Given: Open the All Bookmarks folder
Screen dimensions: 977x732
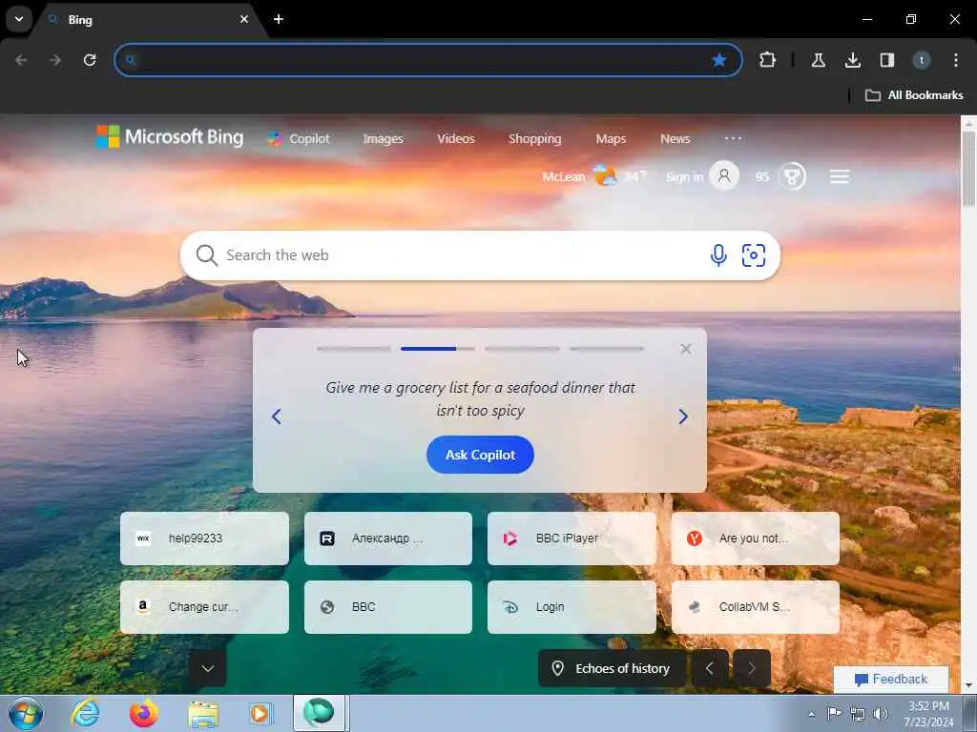Looking at the screenshot, I should point(914,95).
